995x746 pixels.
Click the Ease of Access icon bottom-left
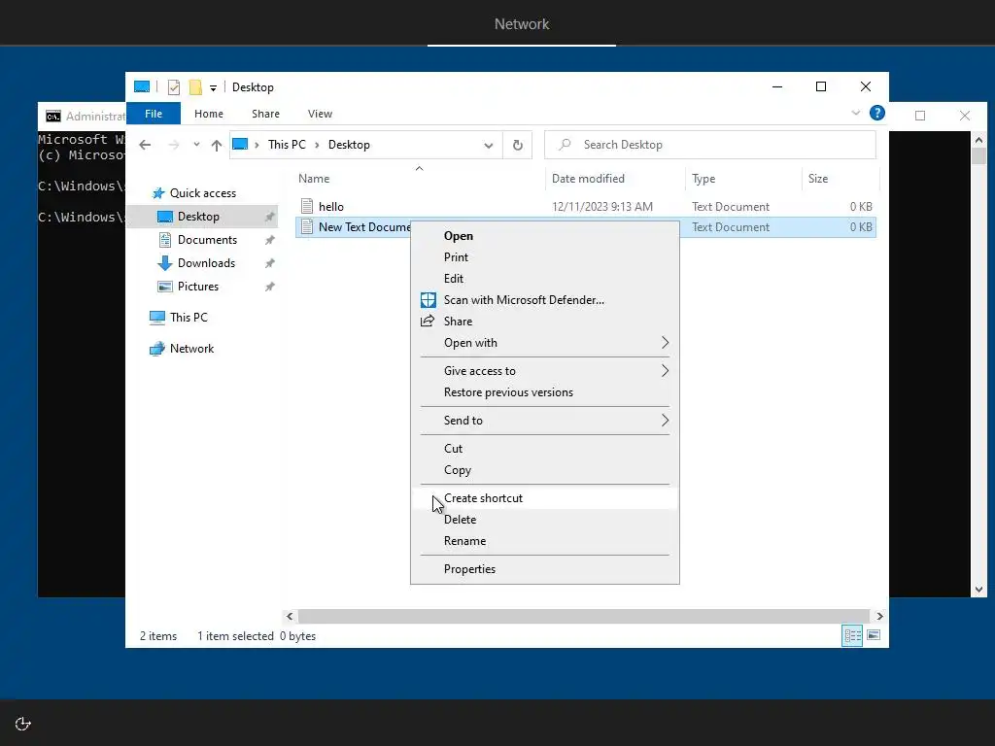click(x=23, y=724)
